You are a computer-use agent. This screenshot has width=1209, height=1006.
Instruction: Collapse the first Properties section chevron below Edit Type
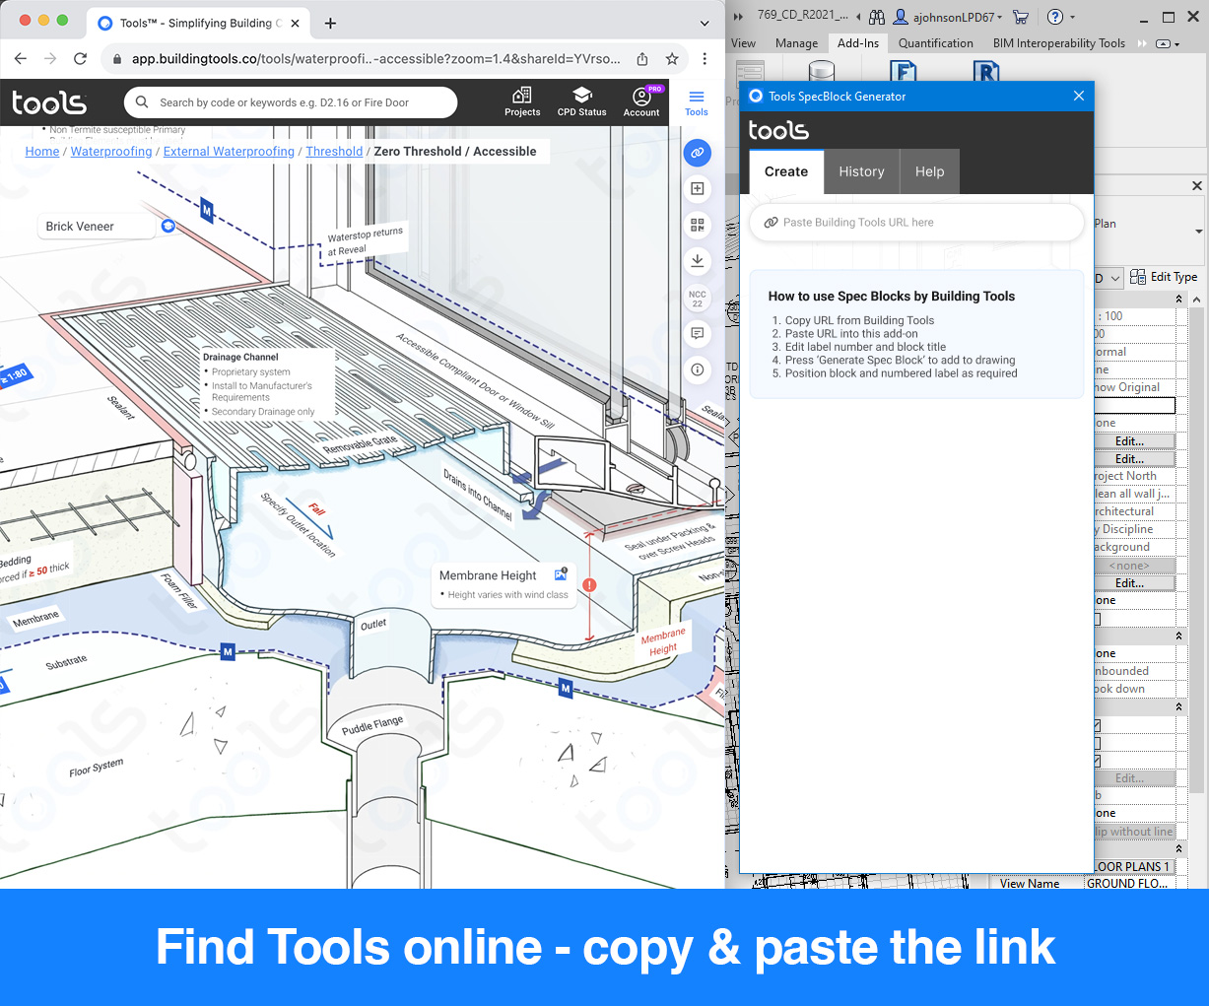[x=1178, y=299]
